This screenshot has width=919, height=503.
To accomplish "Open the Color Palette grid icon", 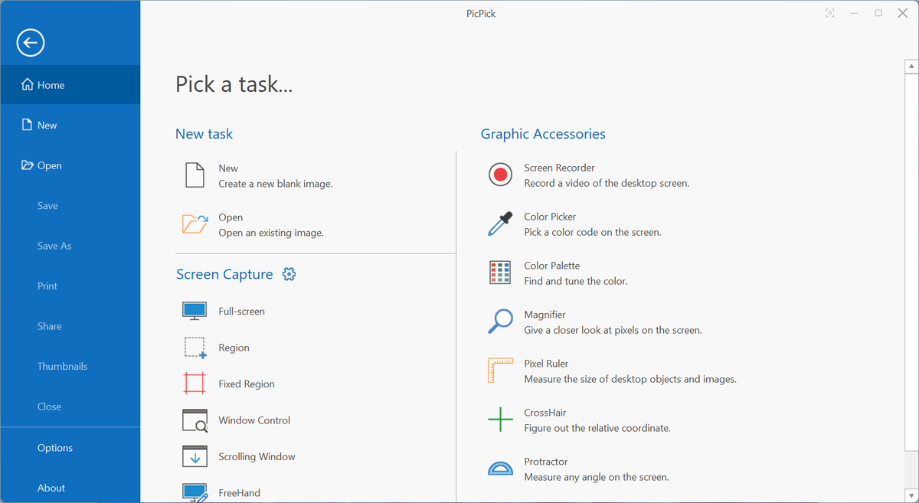I will [500, 273].
